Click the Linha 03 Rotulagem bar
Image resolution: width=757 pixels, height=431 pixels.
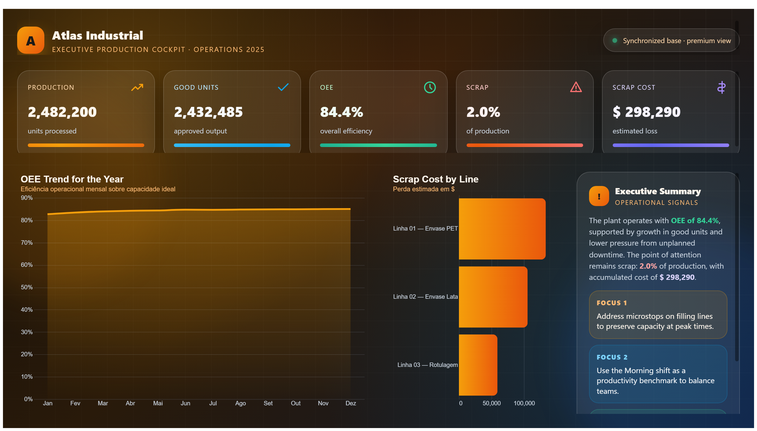[x=478, y=365]
